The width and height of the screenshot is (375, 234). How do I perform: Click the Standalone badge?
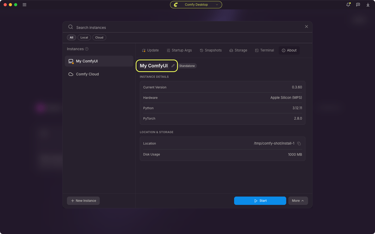point(187,66)
